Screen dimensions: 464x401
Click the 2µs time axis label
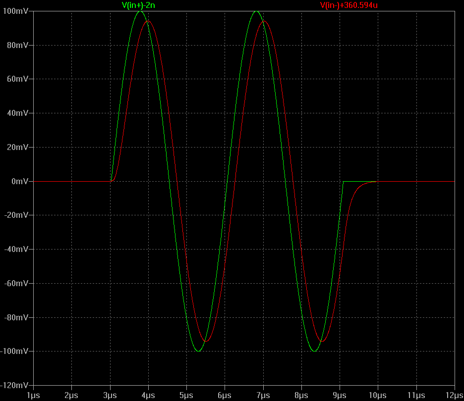71,396
